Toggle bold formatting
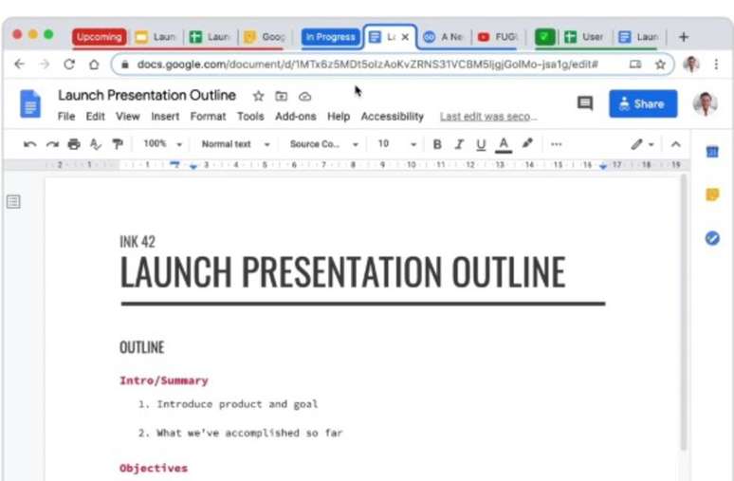The width and height of the screenshot is (734, 481). (437, 144)
